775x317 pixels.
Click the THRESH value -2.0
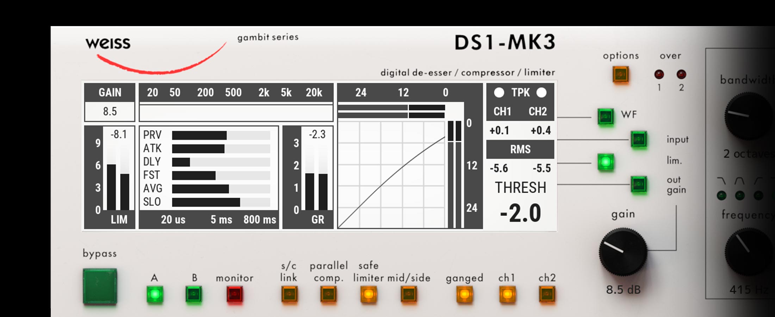(520, 213)
